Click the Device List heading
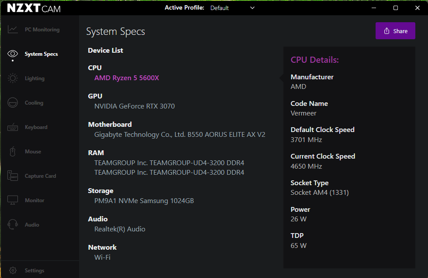 (x=105, y=51)
